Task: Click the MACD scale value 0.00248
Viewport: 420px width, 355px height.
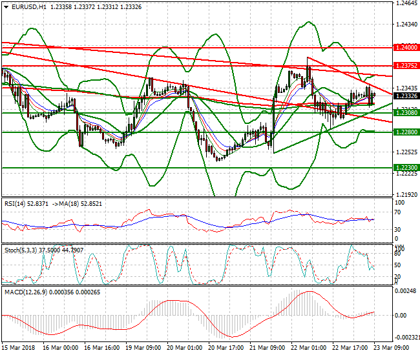Action: [405, 291]
